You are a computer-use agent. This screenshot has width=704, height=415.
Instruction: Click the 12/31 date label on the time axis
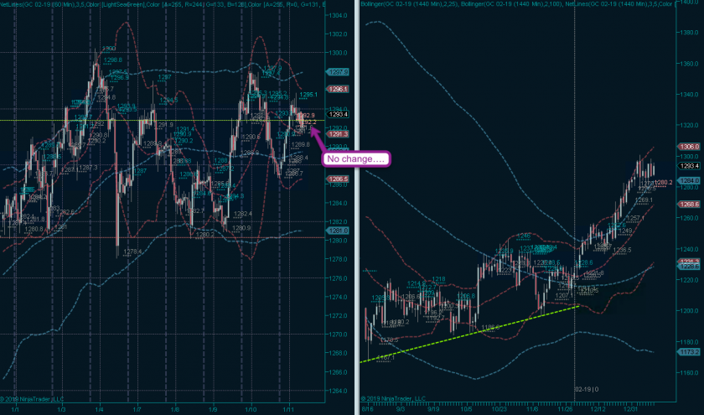630,410
